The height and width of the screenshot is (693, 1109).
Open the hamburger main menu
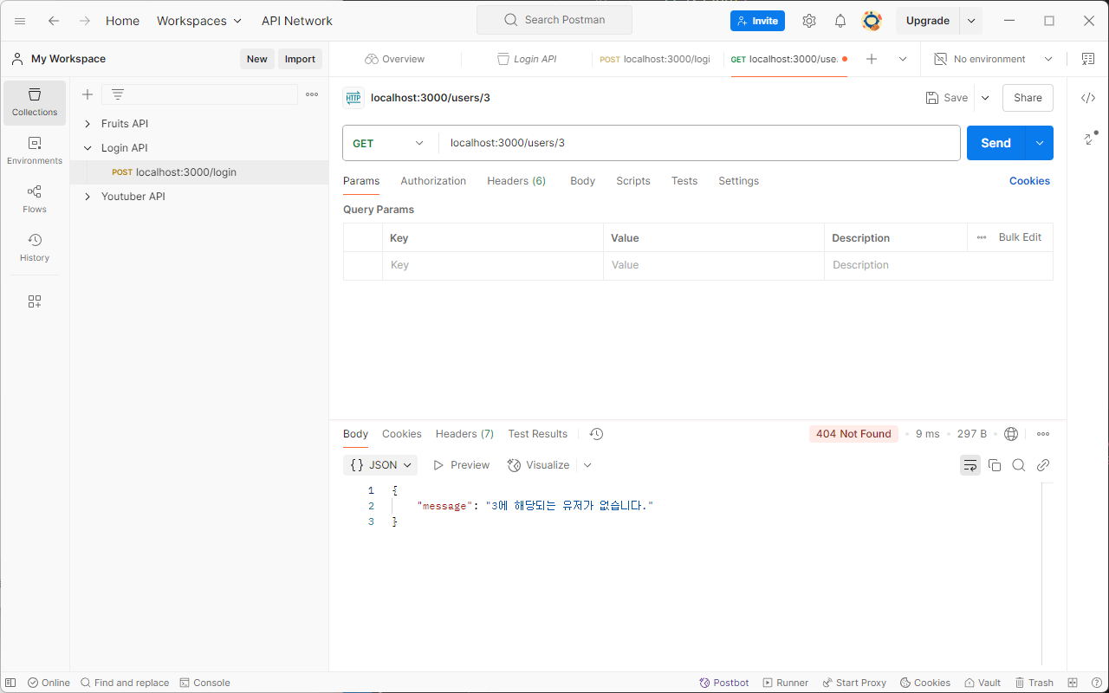coord(20,21)
